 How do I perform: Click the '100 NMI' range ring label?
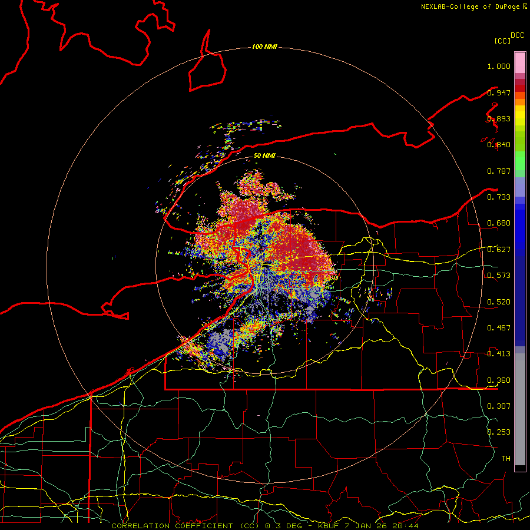click(264, 47)
